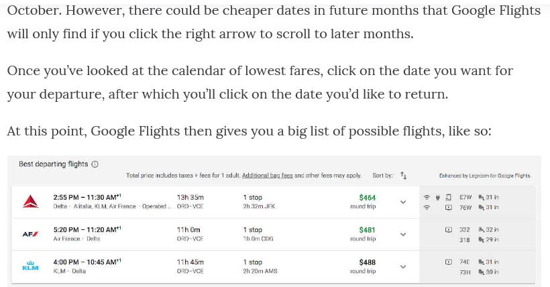Click the Best departing flights heading
The image size is (550, 287).
point(53,164)
